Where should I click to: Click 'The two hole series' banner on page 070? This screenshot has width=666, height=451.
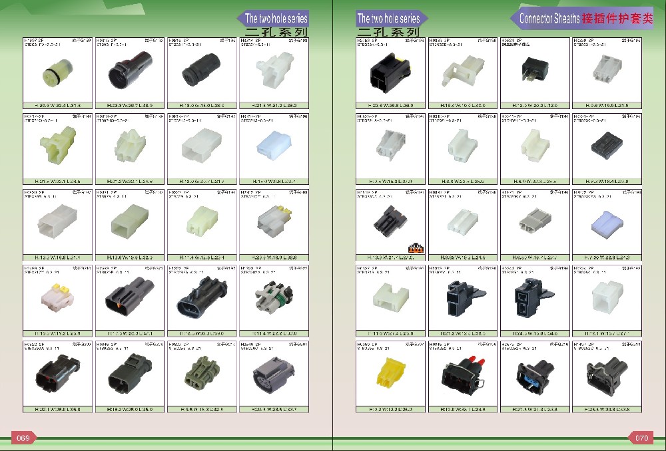coord(391,19)
